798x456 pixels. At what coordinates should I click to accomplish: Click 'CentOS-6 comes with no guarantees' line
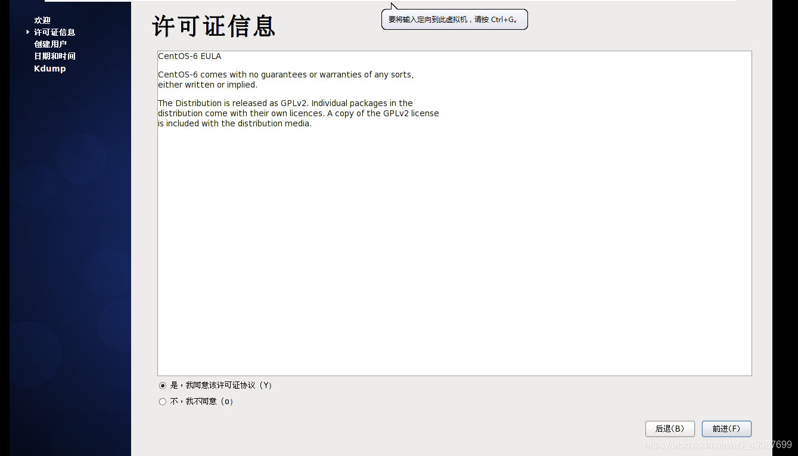click(286, 75)
